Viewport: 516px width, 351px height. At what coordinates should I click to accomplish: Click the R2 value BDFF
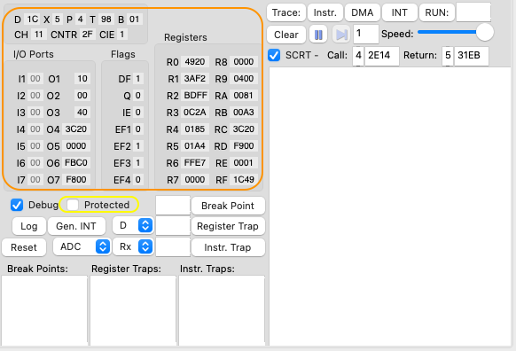[x=195, y=96]
